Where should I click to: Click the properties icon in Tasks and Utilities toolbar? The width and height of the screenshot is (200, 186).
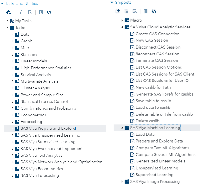(41, 12)
